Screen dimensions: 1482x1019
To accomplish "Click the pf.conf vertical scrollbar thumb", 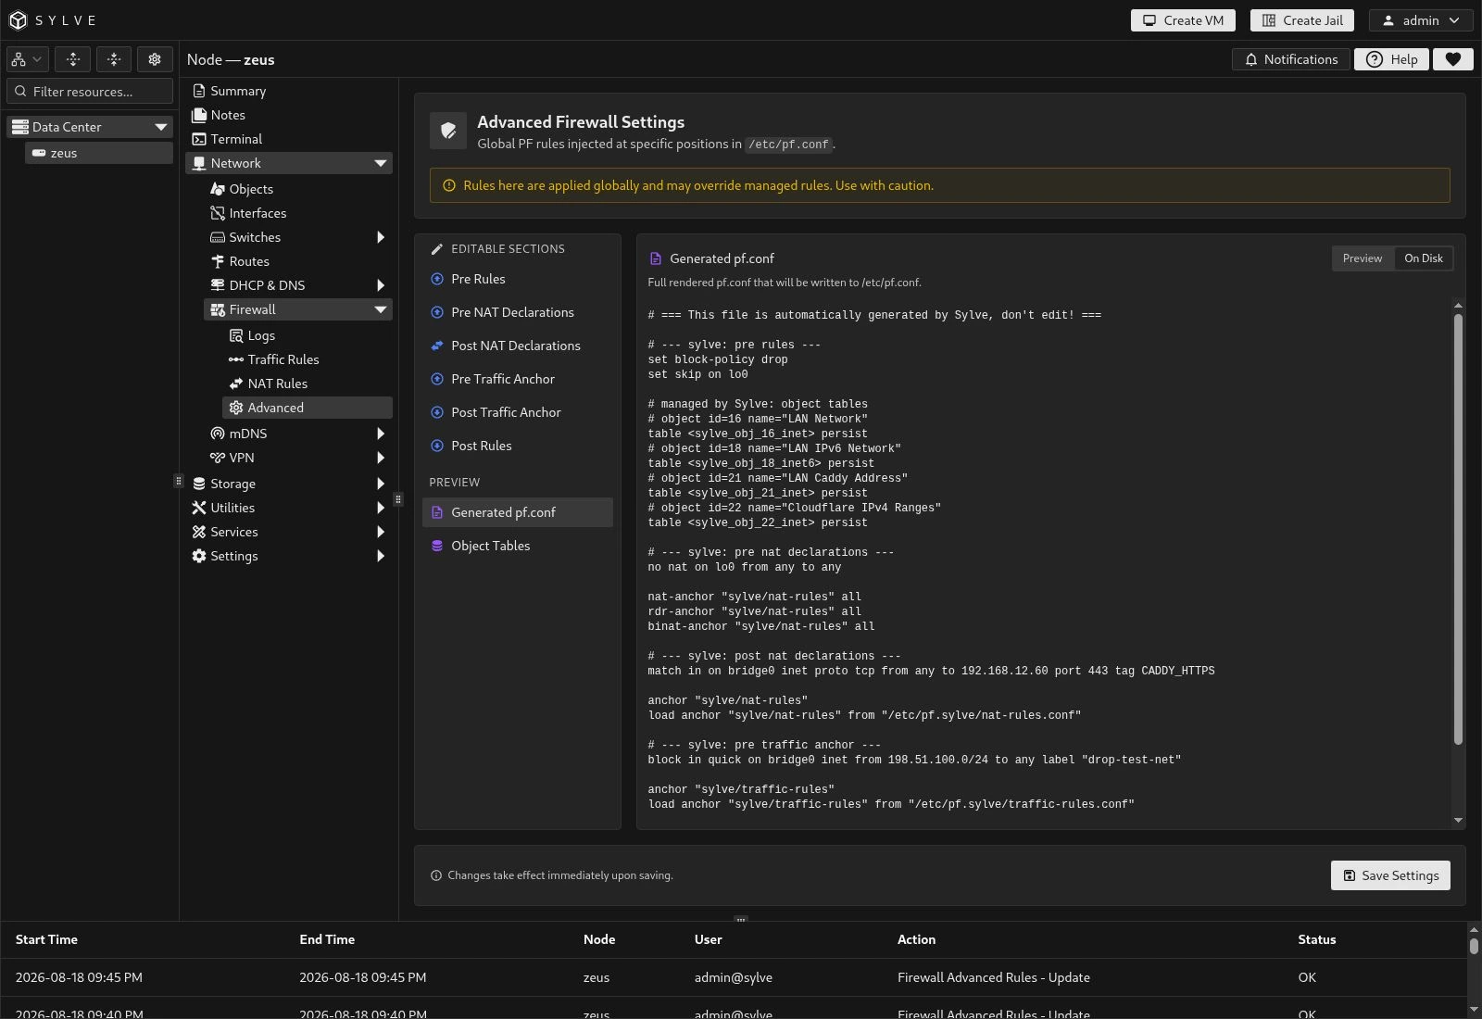I will [1458, 529].
